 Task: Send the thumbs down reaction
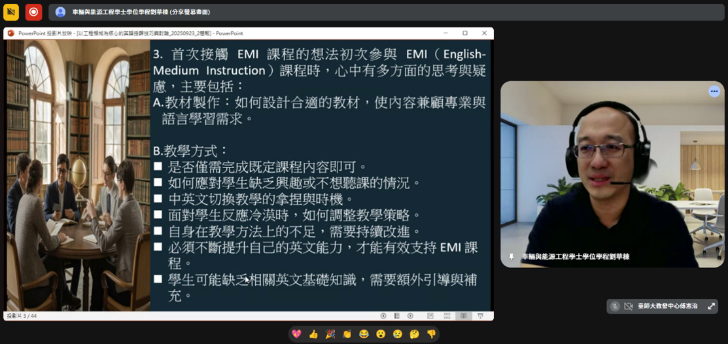[x=431, y=334]
